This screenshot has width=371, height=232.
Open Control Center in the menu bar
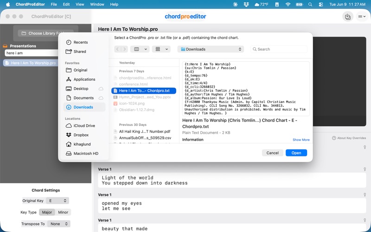[321, 4]
